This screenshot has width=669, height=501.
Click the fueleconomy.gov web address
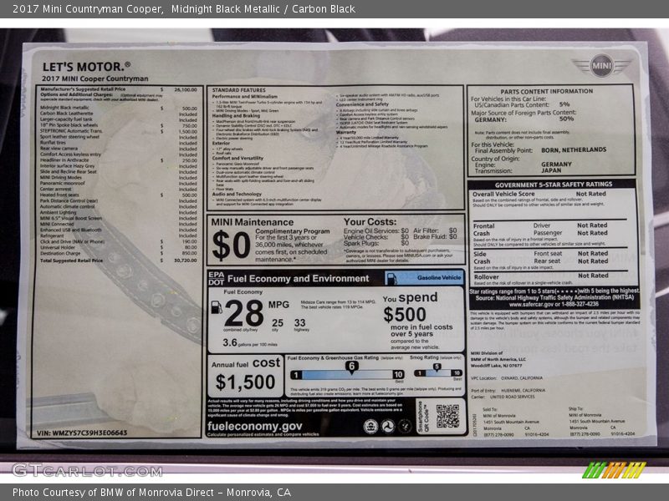(x=254, y=425)
